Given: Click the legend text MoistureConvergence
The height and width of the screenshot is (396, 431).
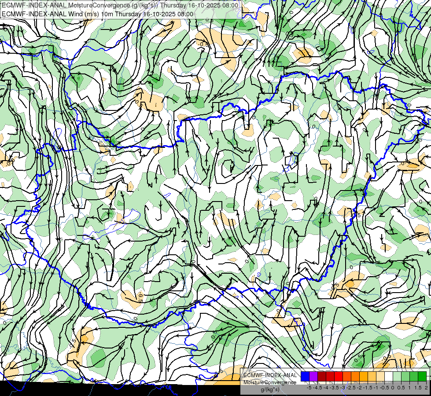Looking at the screenshot, I should point(269,382).
